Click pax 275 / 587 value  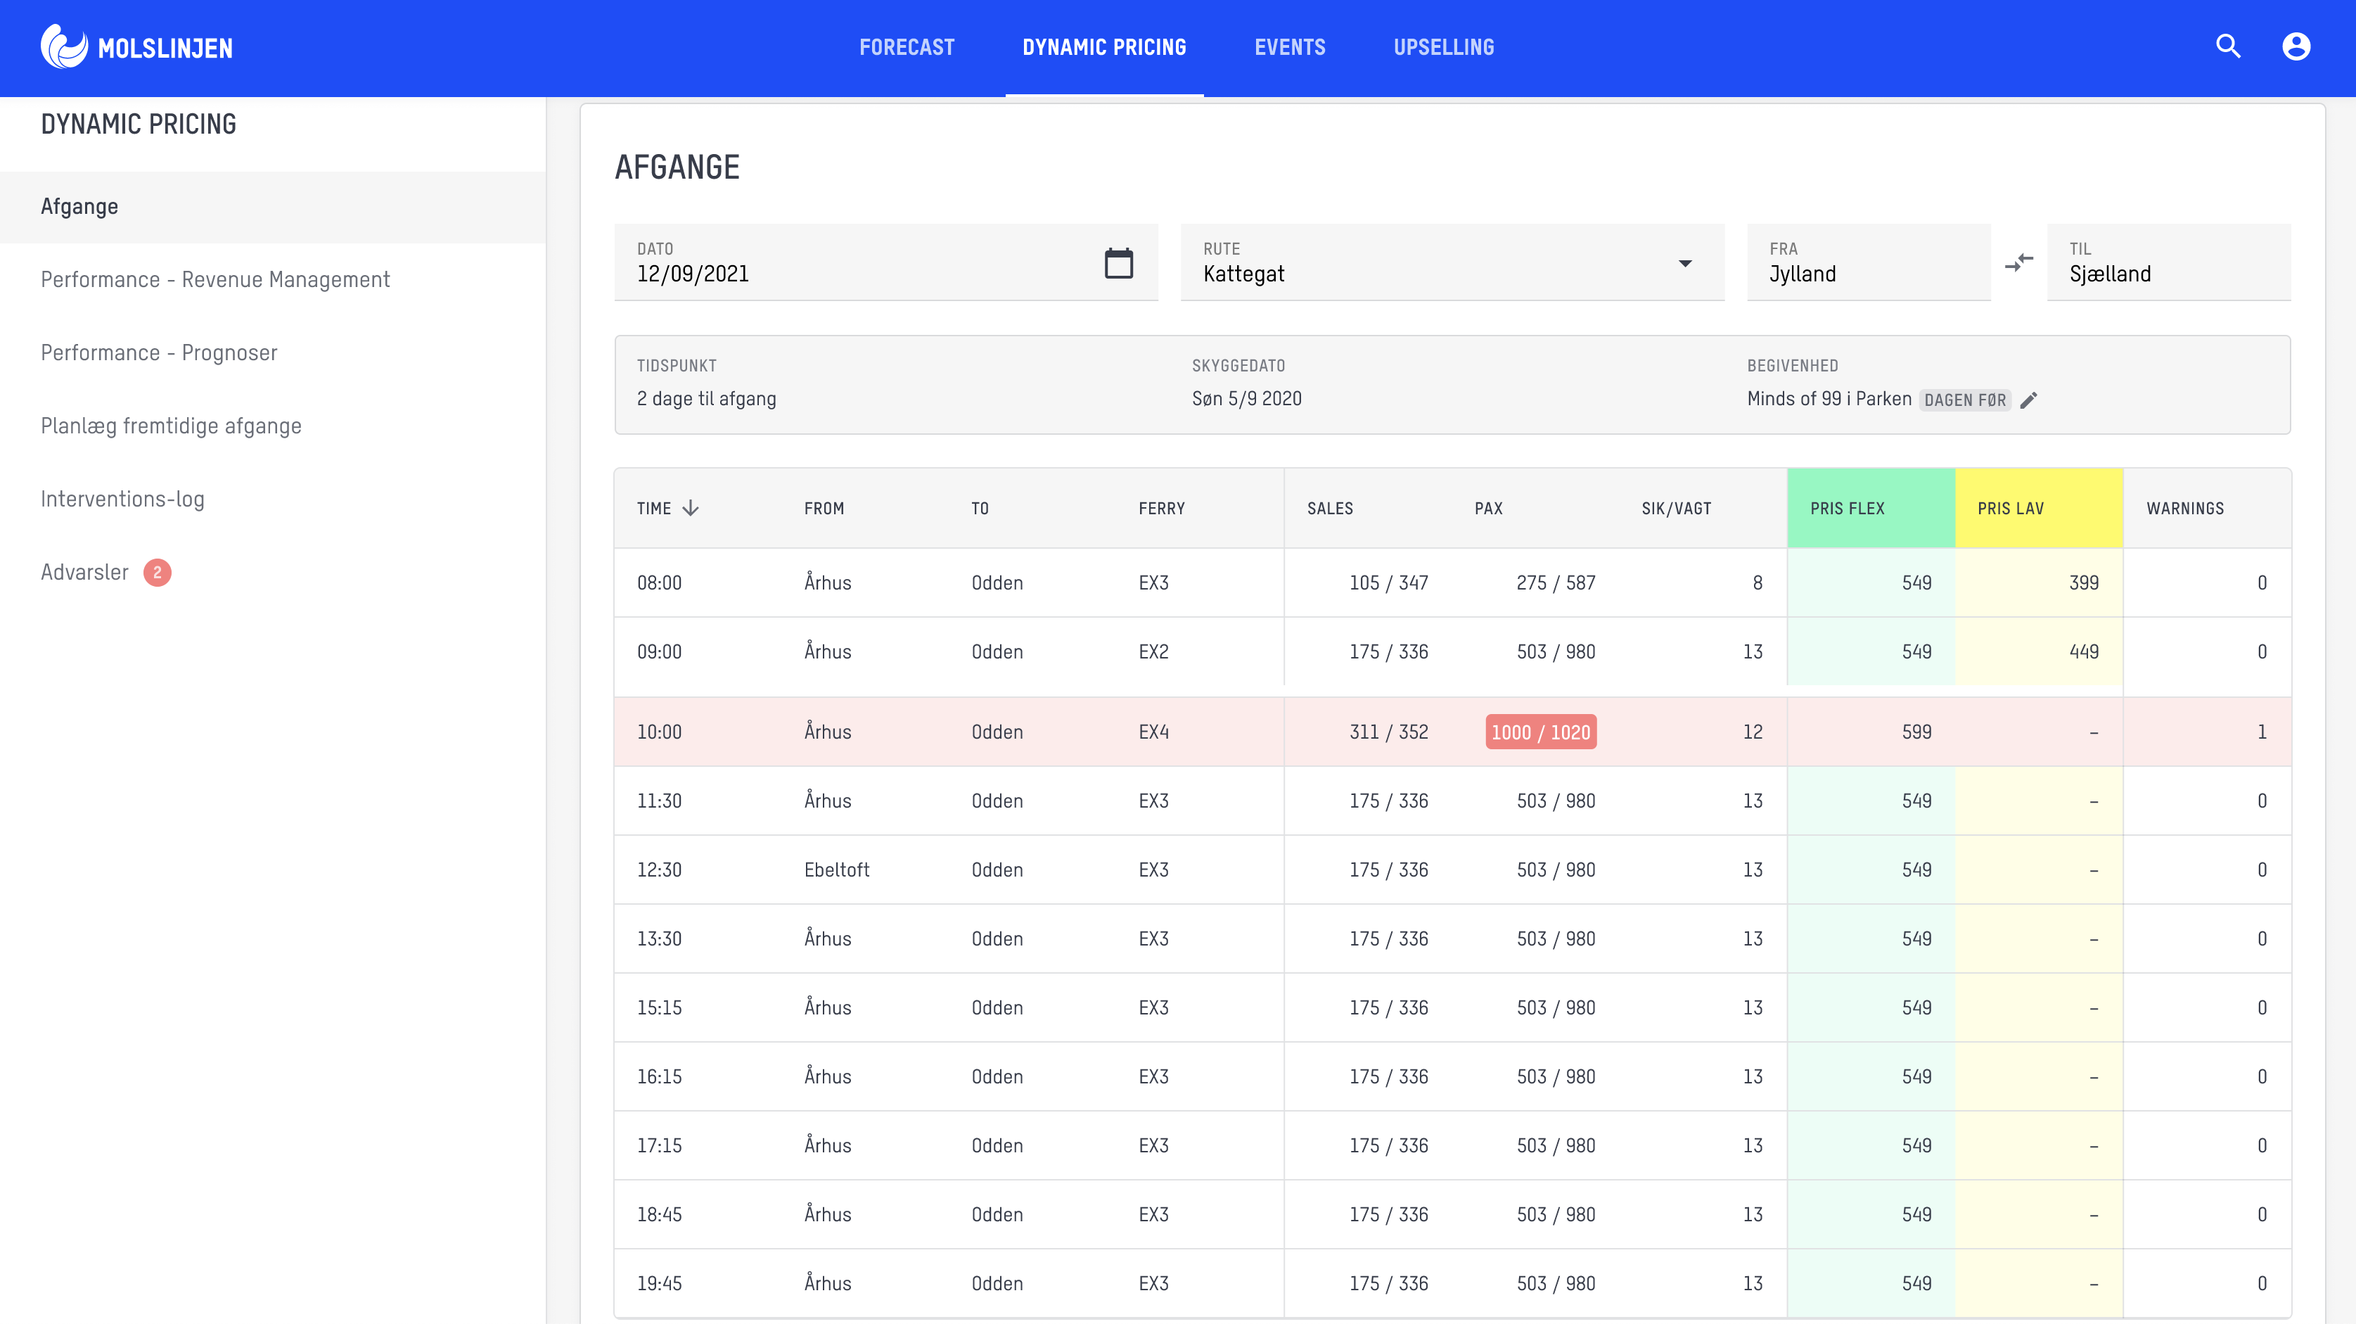1556,583
